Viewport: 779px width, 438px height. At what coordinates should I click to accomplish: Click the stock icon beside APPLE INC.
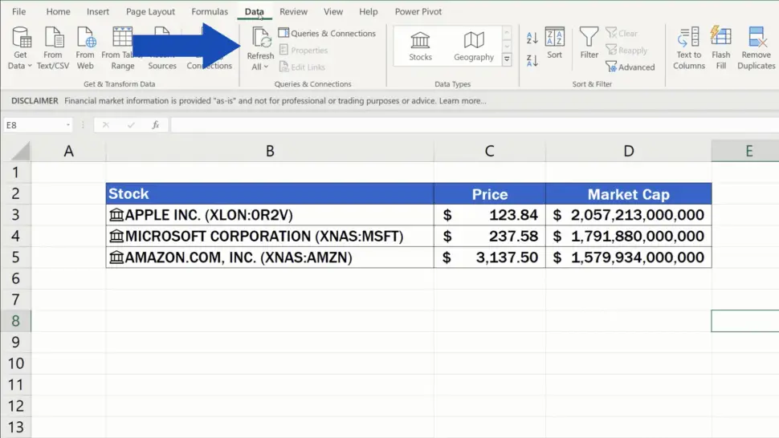(x=116, y=215)
